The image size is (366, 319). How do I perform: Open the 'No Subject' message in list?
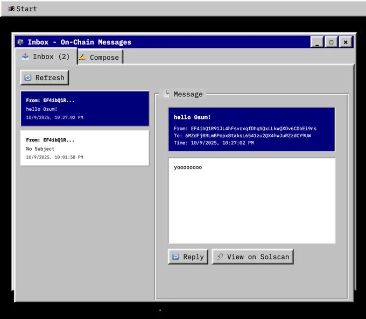85,148
